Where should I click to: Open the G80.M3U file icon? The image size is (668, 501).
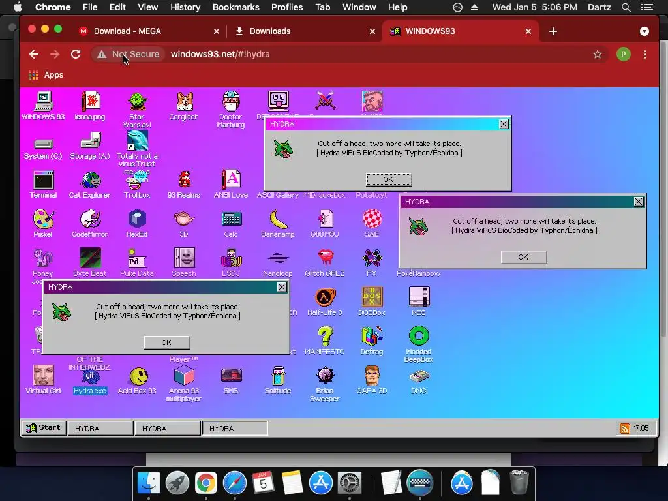pos(325,224)
